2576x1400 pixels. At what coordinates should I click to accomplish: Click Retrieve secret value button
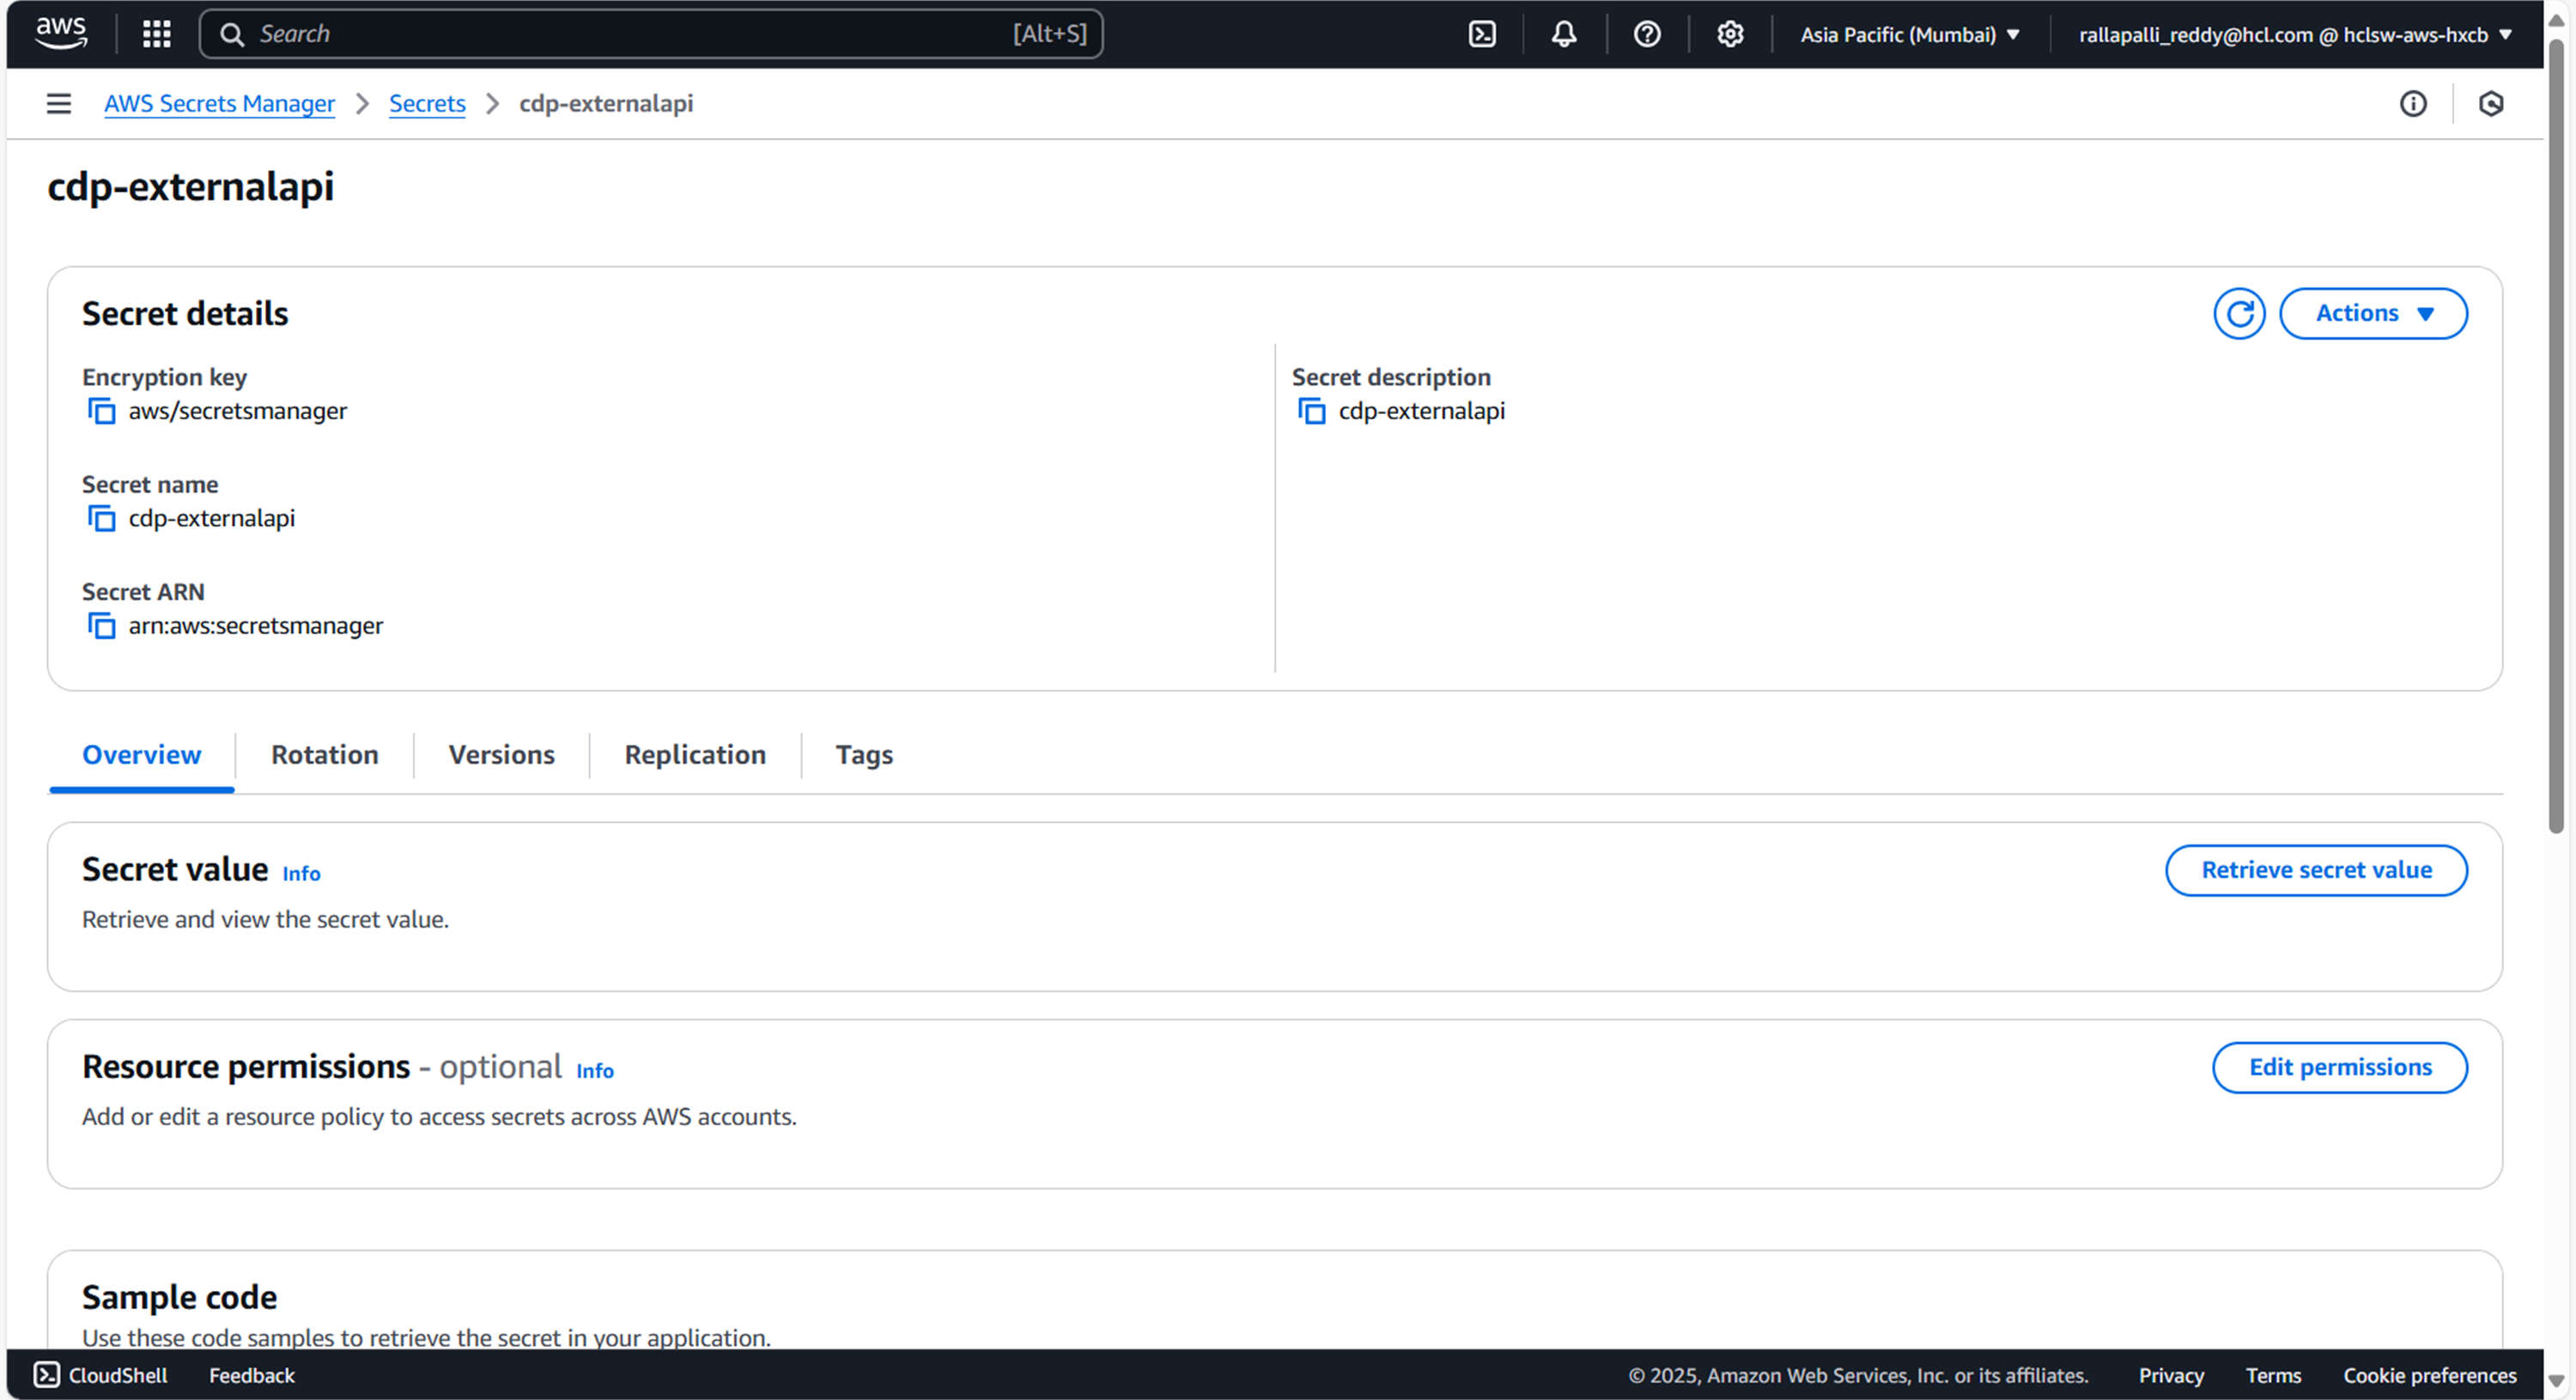click(2315, 871)
